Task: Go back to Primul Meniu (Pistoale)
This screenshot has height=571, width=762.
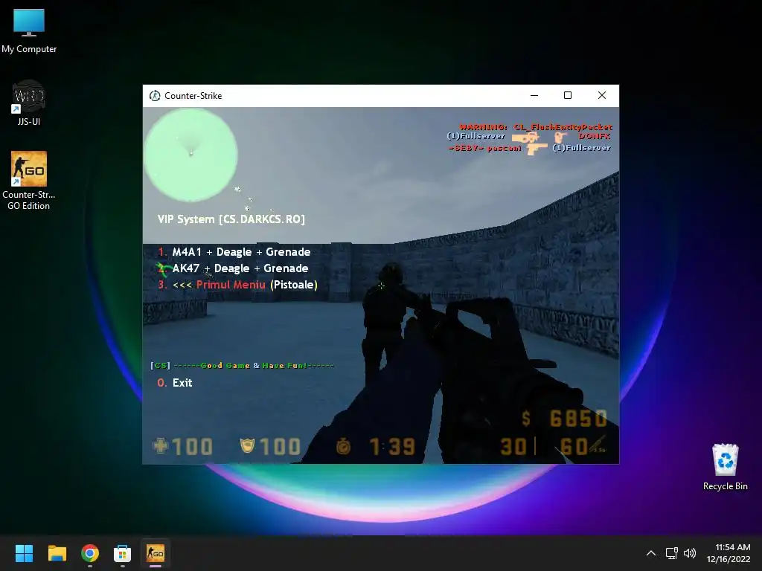Action: coord(237,285)
